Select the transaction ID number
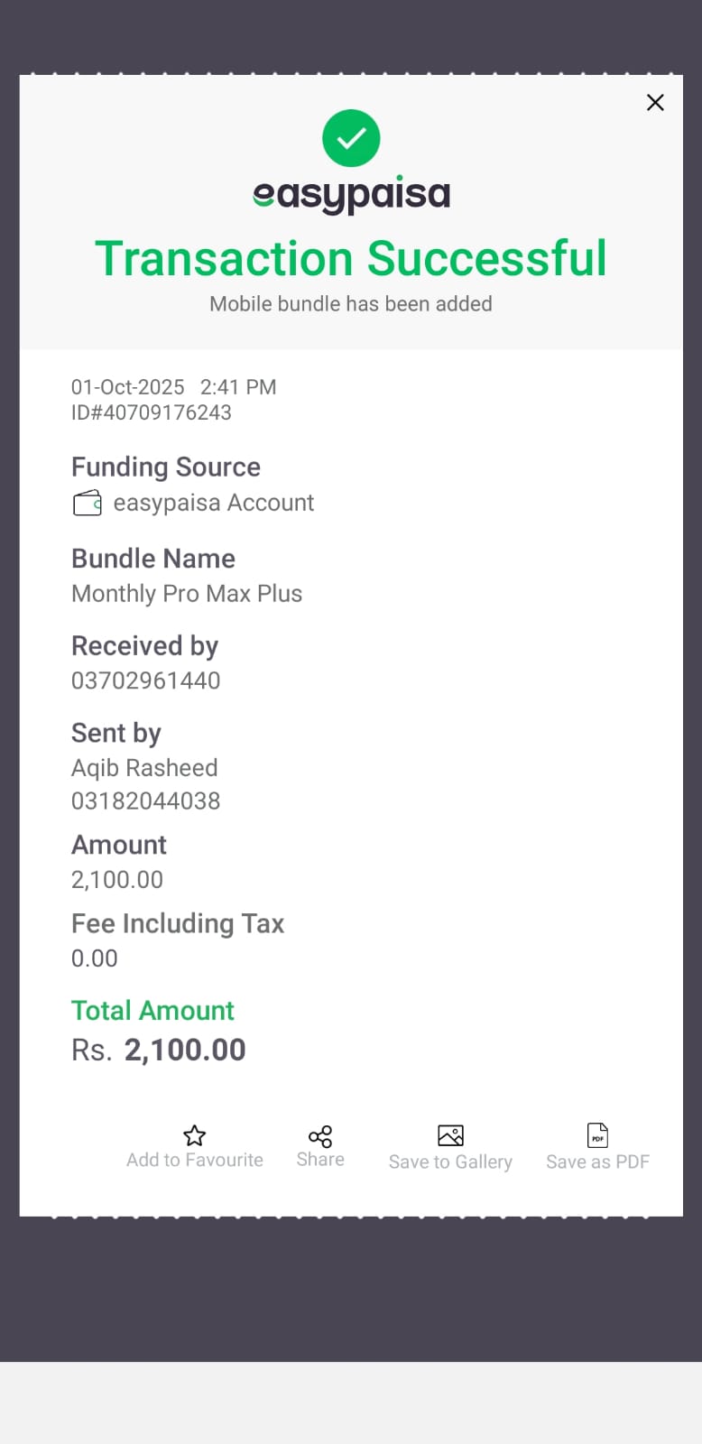Viewport: 702px width, 1444px height. (152, 412)
